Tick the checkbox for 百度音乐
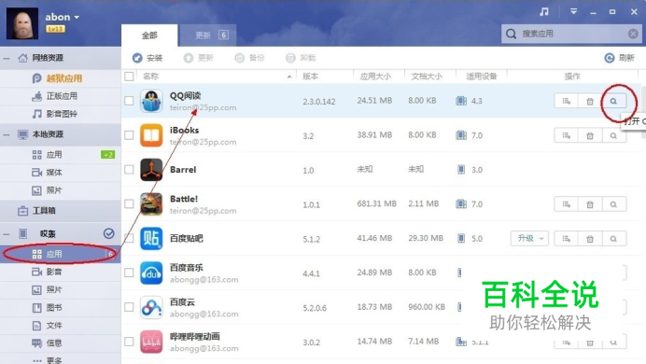This screenshot has height=364, width=646. pyautogui.click(x=129, y=273)
